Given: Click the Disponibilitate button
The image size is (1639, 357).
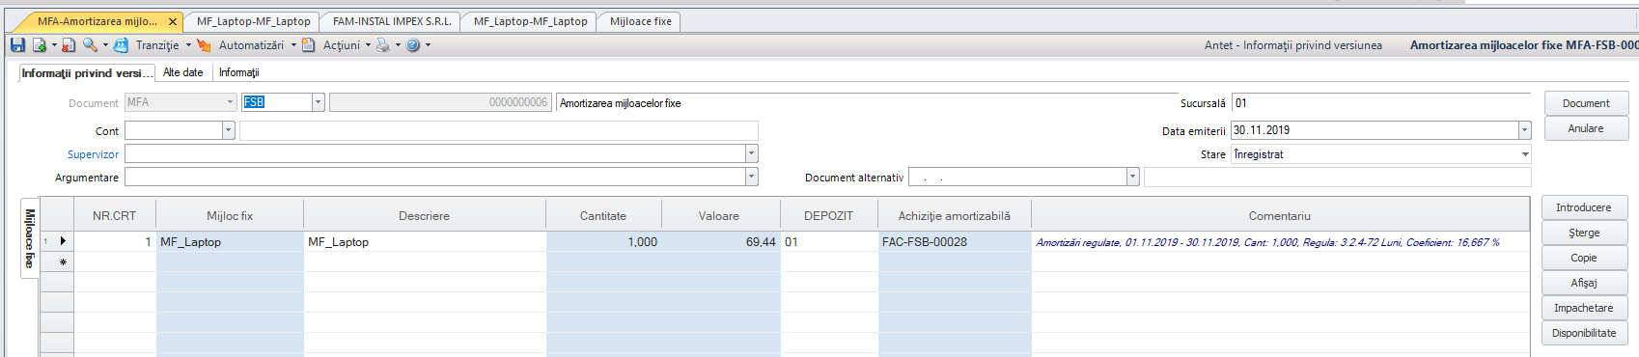Looking at the screenshot, I should coord(1584,333).
